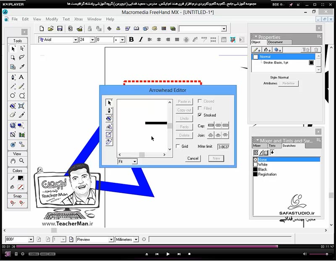Select the Pencil tool
The width and height of the screenshot is (336, 261).
pyautogui.click(x=22, y=86)
